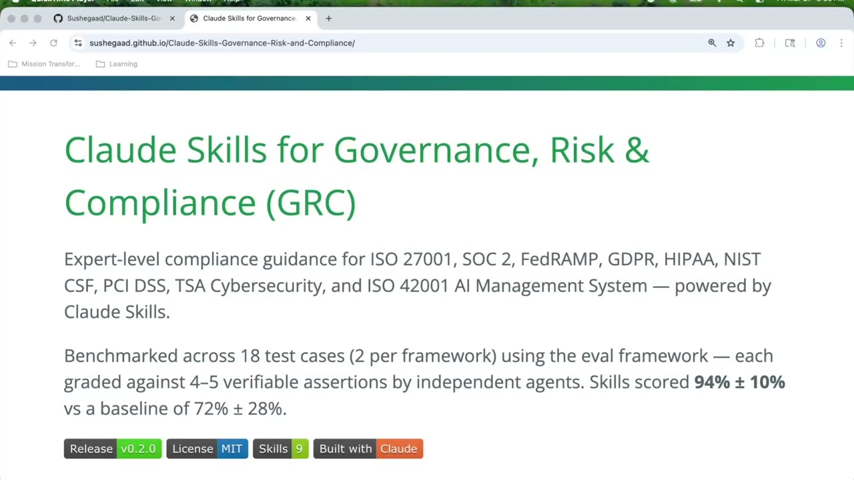
Task: Close the Sushegaad GitHub tab
Action: [172, 18]
